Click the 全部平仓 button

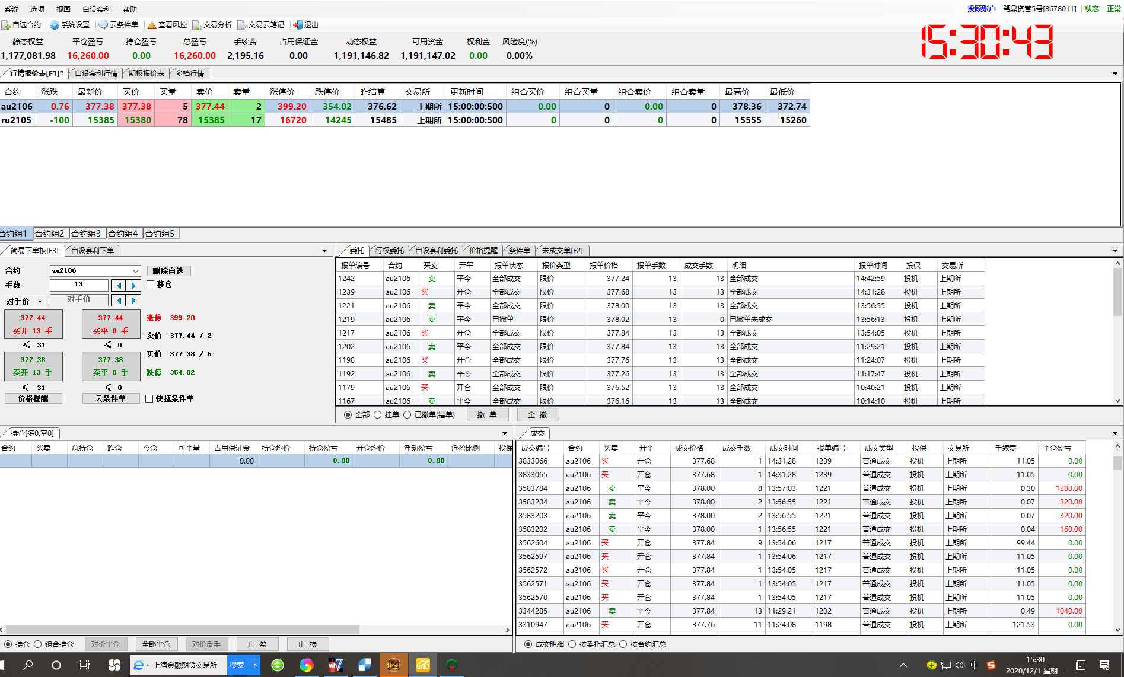pyautogui.click(x=156, y=644)
